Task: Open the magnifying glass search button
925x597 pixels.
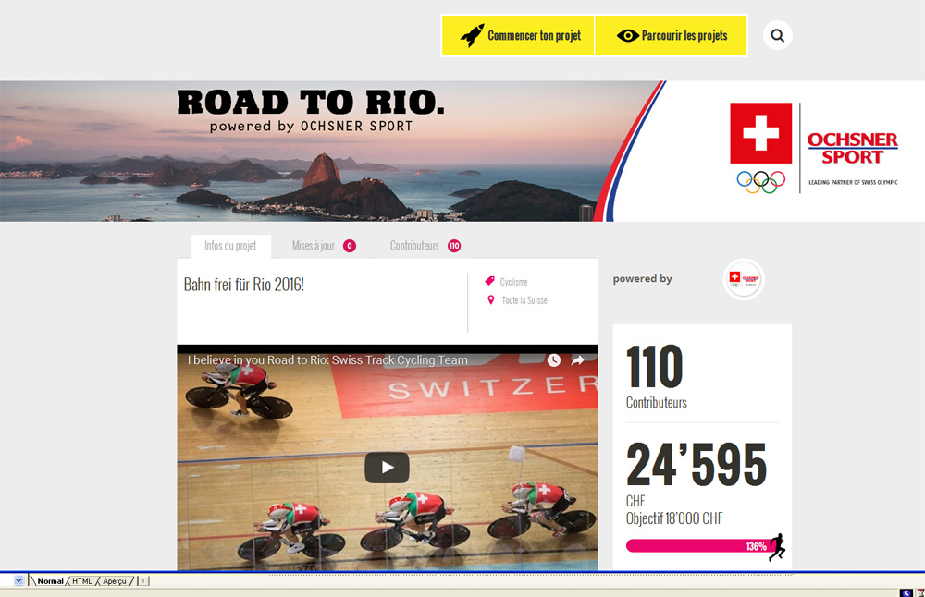Action: pos(778,35)
